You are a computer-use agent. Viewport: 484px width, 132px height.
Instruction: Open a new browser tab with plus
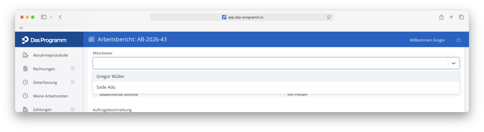[x=451, y=17]
